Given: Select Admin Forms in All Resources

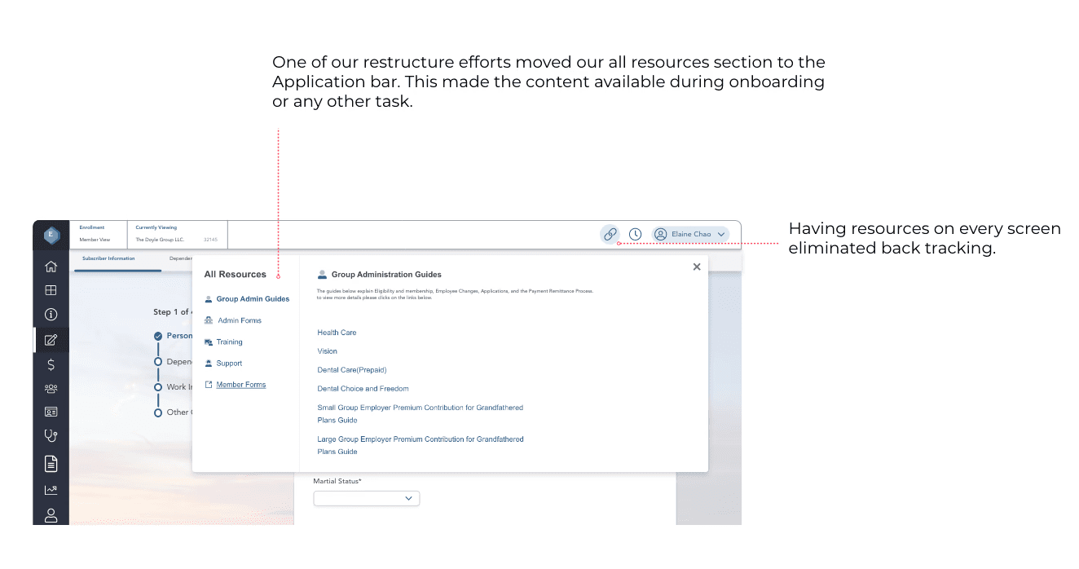Looking at the screenshot, I should [233, 320].
